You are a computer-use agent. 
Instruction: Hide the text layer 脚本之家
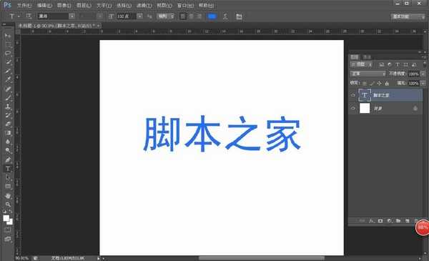click(353, 95)
